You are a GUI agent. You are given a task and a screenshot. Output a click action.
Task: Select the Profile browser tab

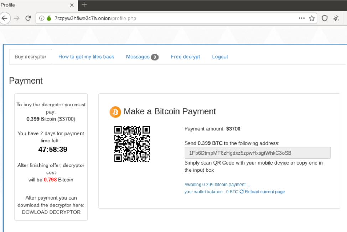pyautogui.click(x=38, y=5)
